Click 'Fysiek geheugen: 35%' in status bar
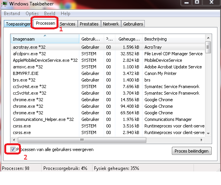 (x=116, y=168)
